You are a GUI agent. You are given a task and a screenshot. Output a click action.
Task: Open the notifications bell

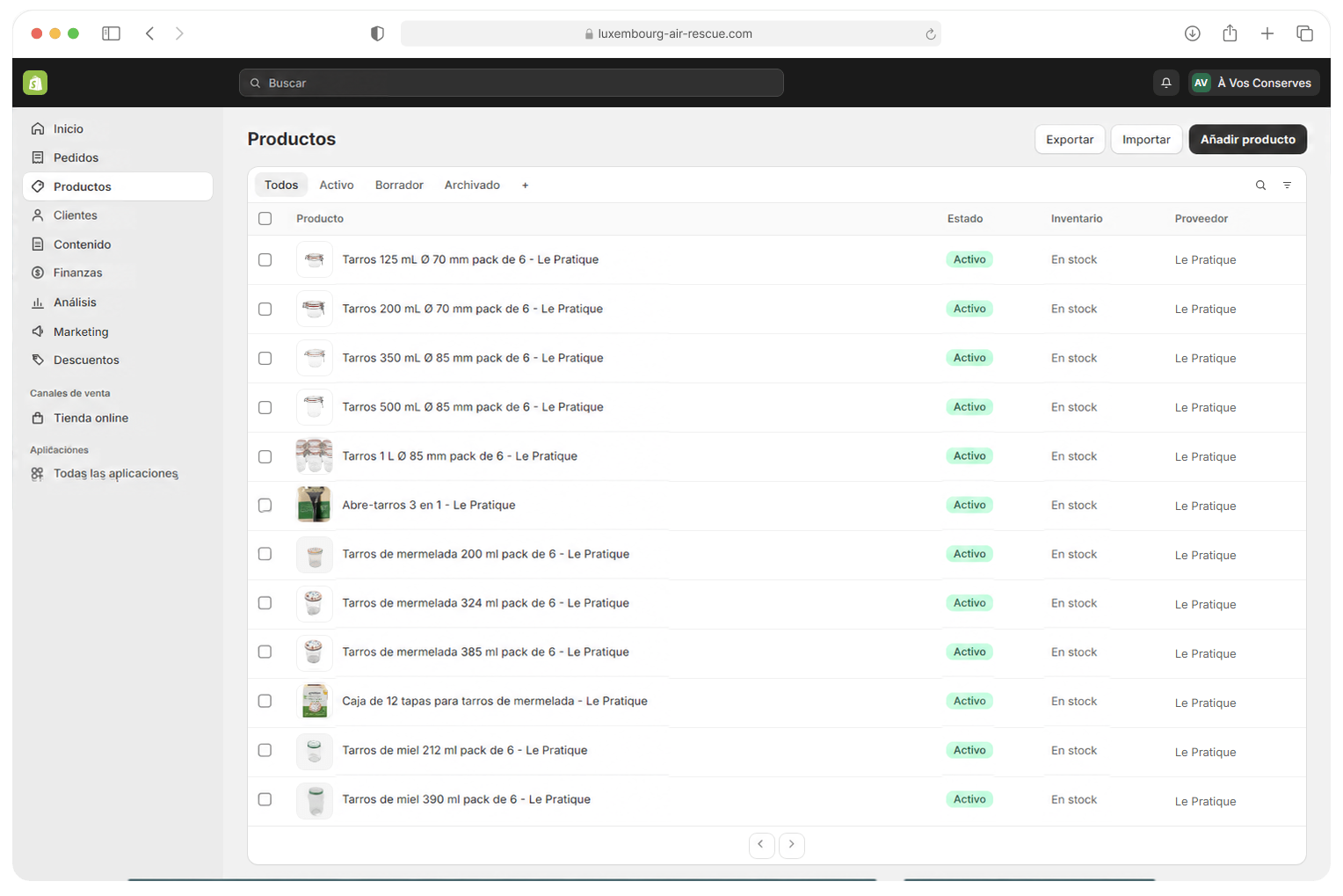tap(1166, 83)
